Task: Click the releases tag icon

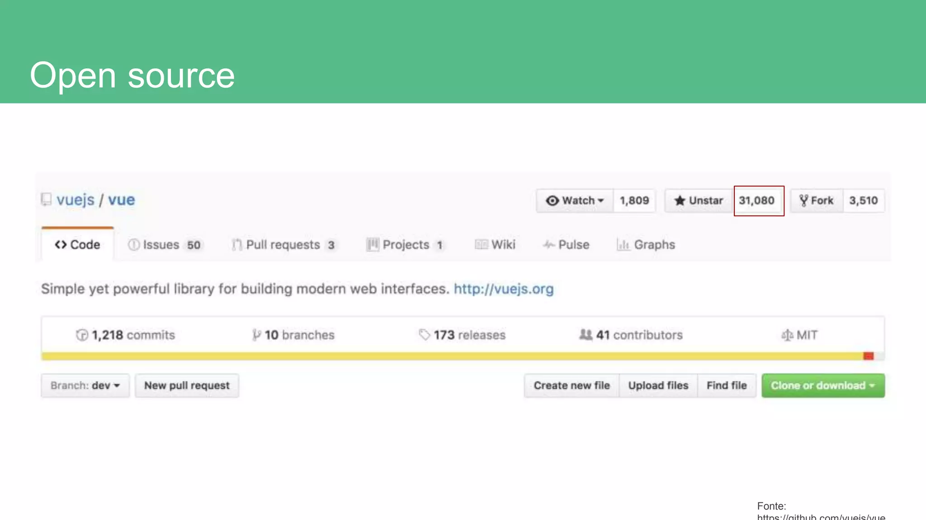Action: (x=424, y=335)
